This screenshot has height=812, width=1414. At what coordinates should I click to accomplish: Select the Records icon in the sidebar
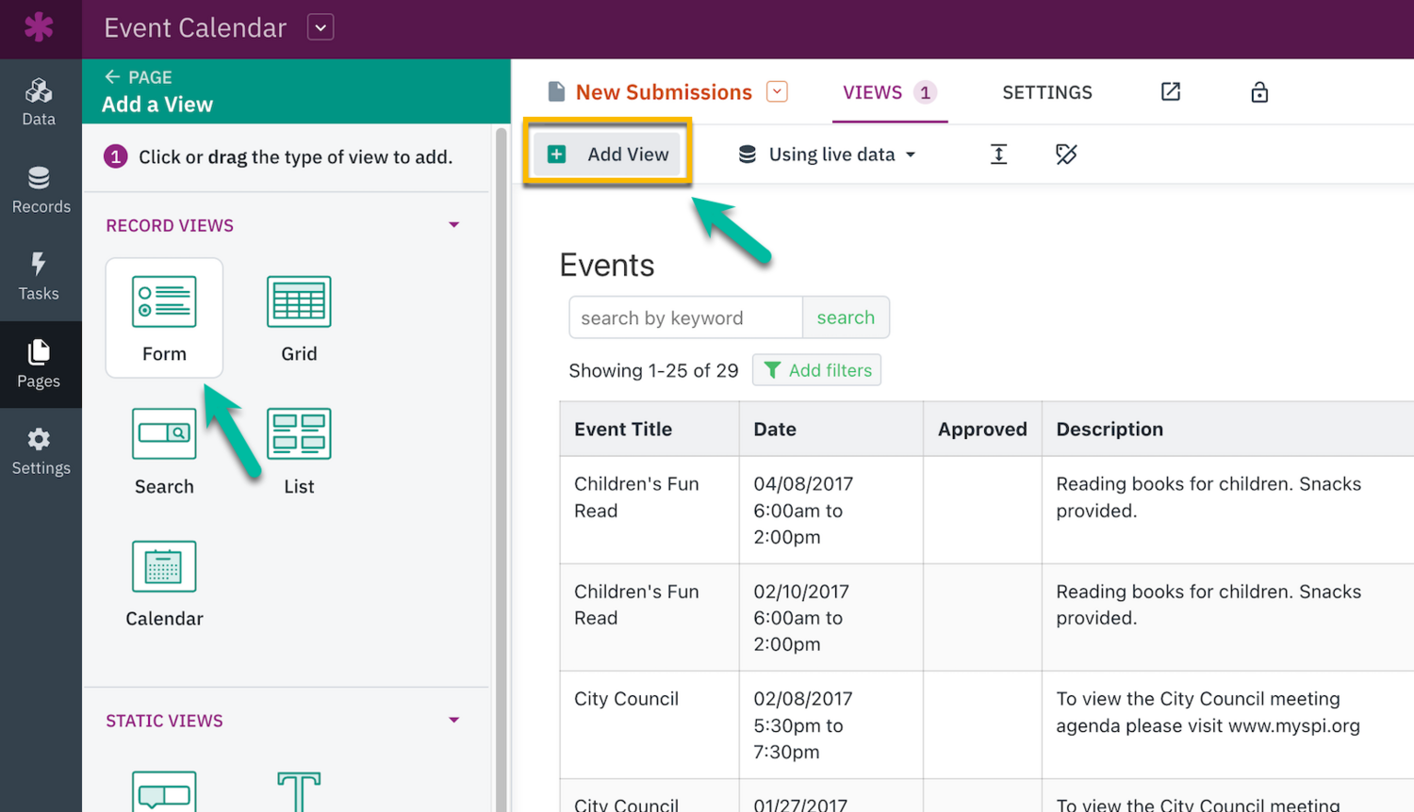click(39, 188)
